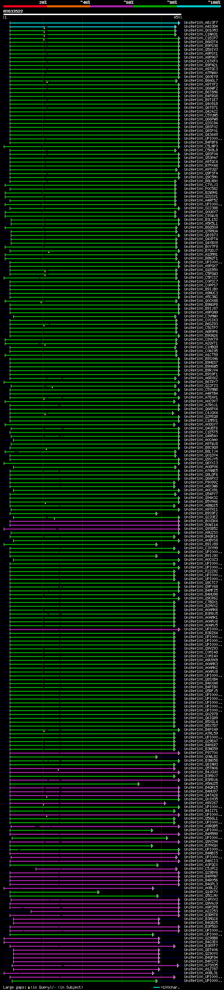Click hit label UniRef100_Q43649
Image resolution: width=224 pixels, height=990 pixels.
pyautogui.click(x=201, y=135)
